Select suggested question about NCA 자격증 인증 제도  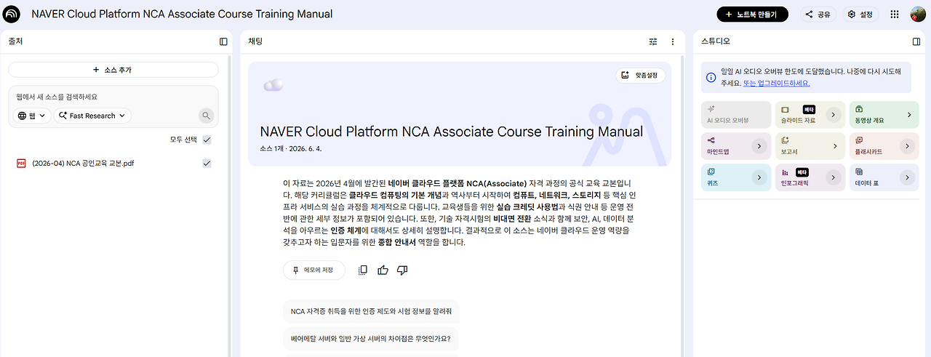371,311
